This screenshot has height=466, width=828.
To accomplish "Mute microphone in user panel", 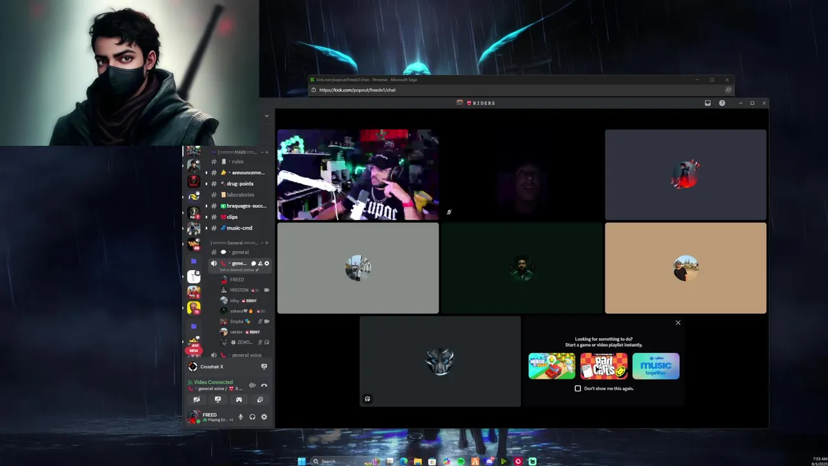I will pyautogui.click(x=241, y=417).
